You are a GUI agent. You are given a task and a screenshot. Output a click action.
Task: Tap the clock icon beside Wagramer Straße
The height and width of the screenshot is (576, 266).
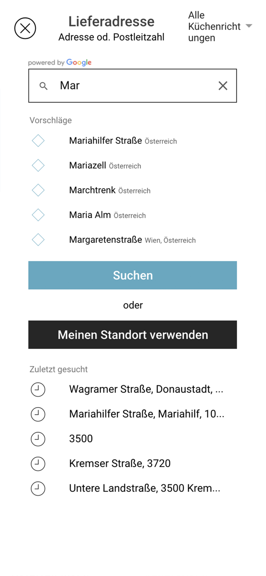(x=38, y=389)
